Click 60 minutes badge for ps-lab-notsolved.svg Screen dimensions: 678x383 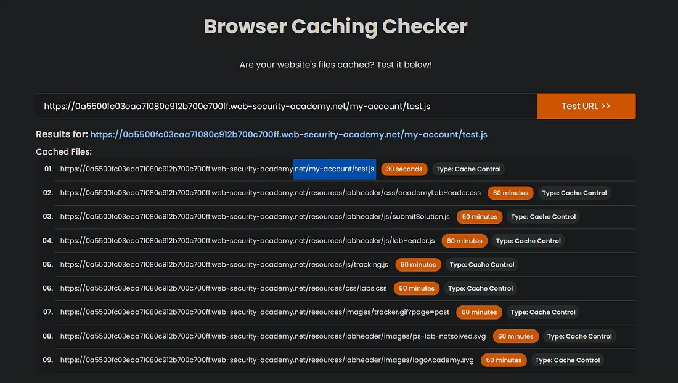pos(516,336)
